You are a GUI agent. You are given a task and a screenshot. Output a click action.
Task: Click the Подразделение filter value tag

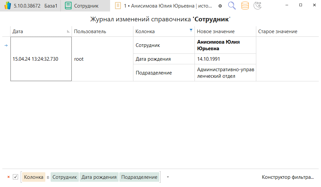pos(139,177)
